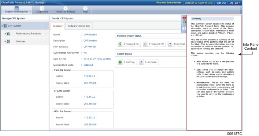
Task: Click the Date & Time value
Action: [x=97, y=59]
